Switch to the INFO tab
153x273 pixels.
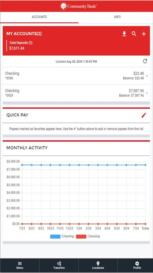click(117, 17)
